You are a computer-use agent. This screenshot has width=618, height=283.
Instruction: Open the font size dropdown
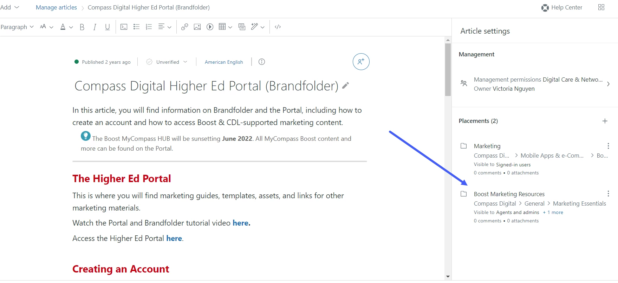[46, 27]
